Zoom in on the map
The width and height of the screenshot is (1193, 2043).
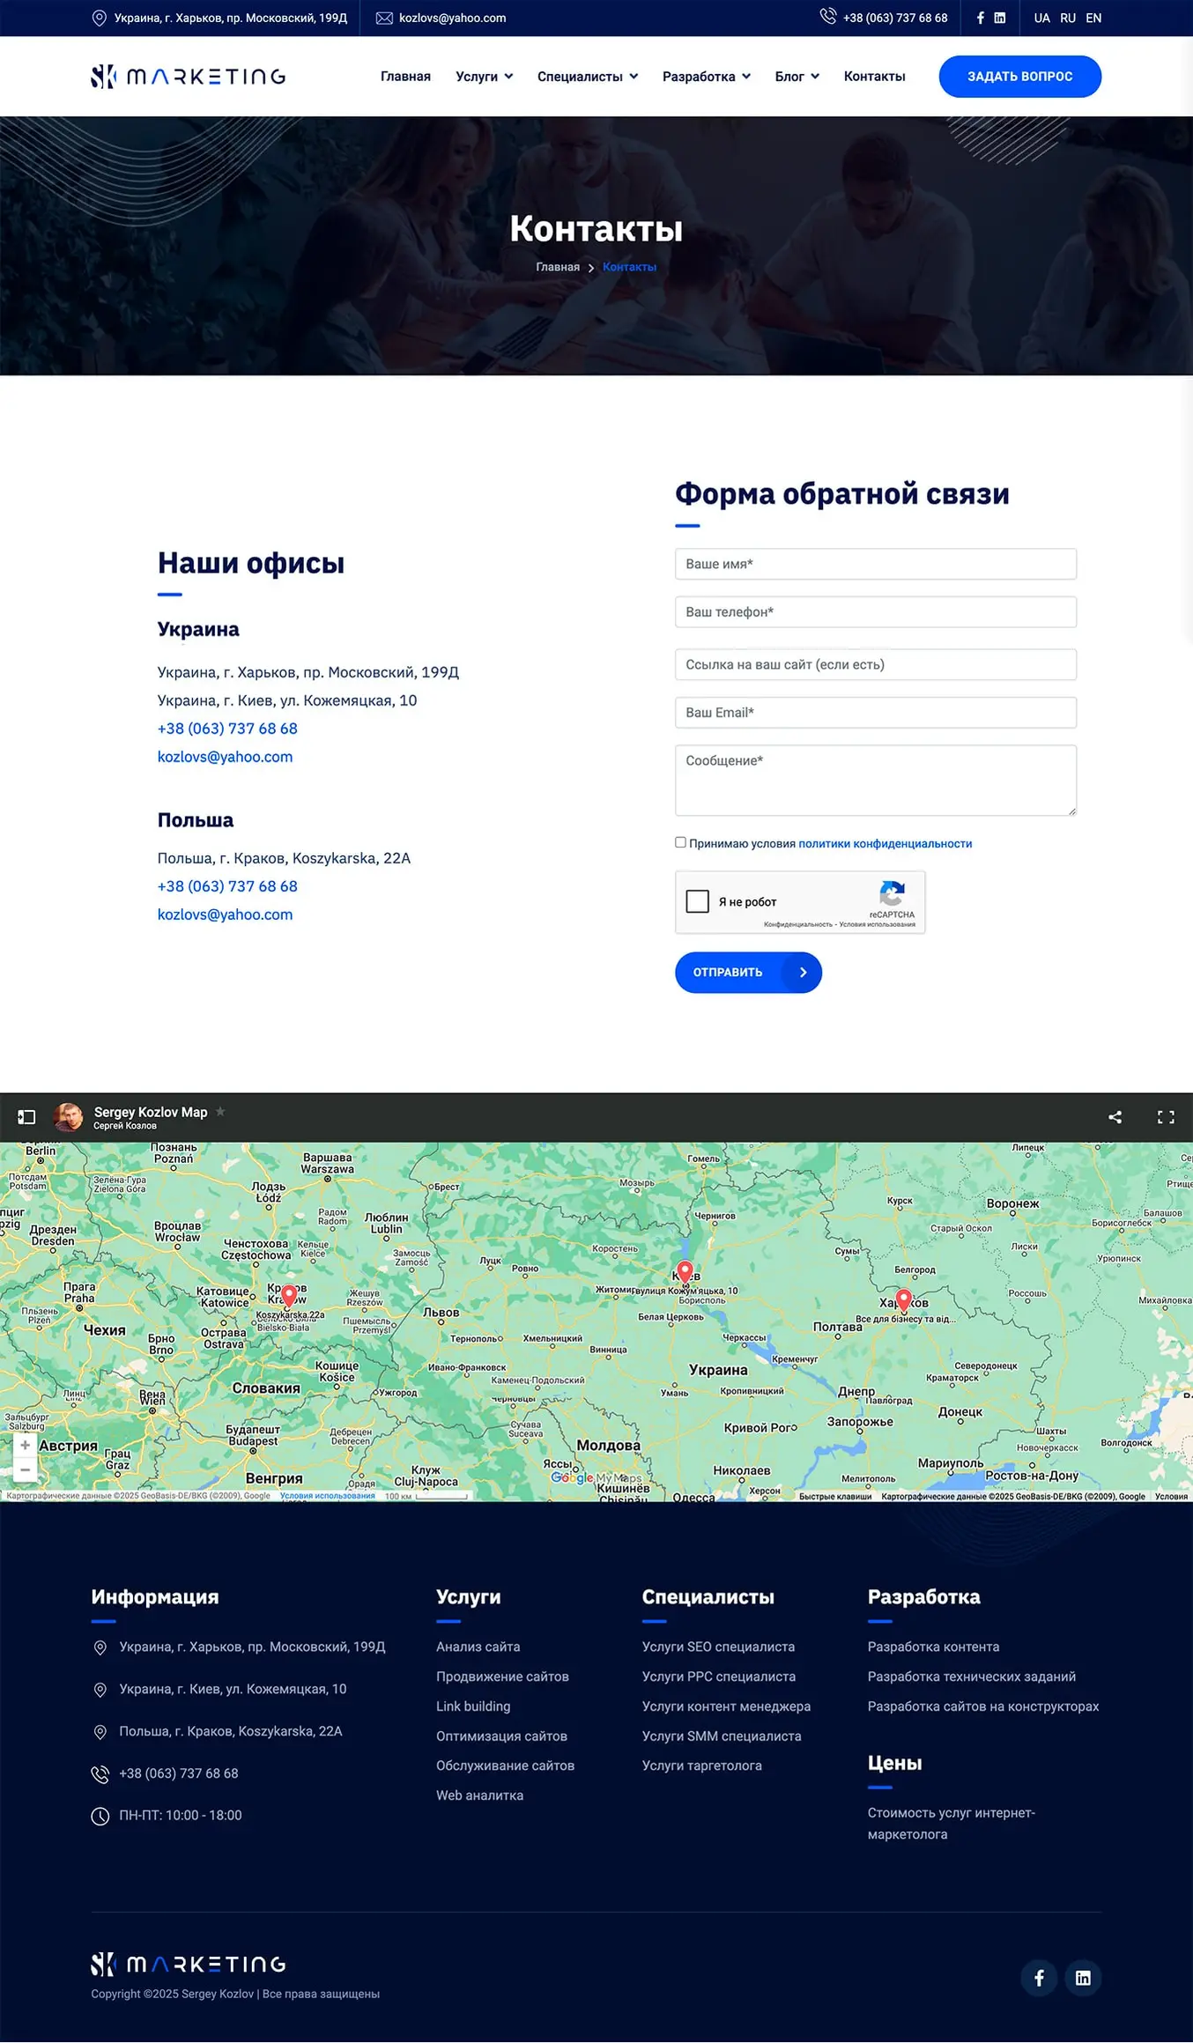click(x=25, y=1445)
